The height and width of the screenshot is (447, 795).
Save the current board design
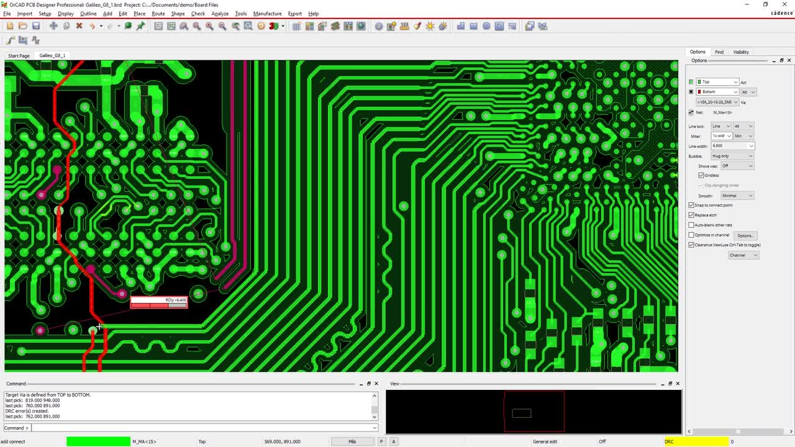point(36,26)
